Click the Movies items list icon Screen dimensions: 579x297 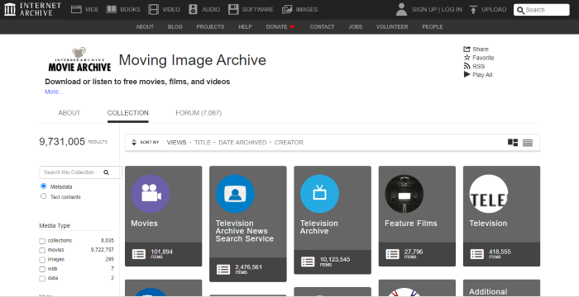pos(139,254)
